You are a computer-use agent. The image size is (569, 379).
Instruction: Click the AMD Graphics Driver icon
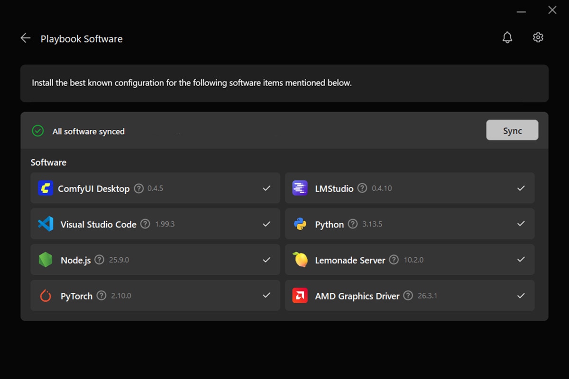[300, 296]
